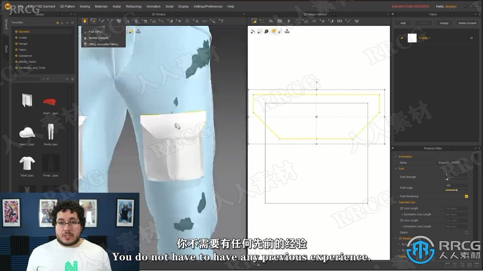Open the Materials menu
Image resolution: width=483 pixels, height=271 pixels.
(101, 6)
